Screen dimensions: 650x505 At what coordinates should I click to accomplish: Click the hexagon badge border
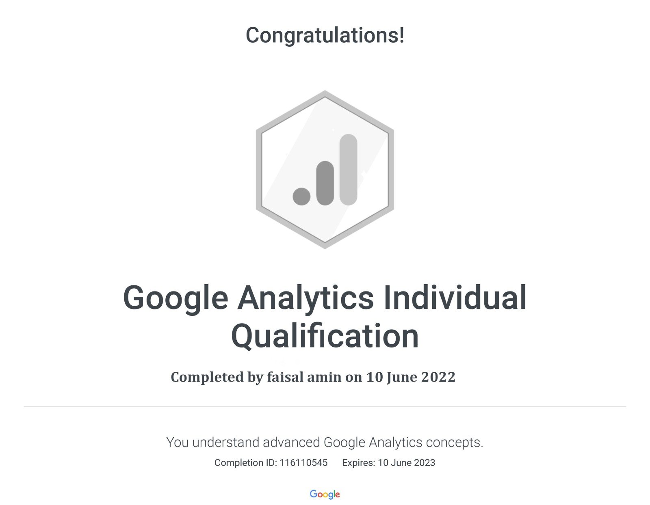259,170
